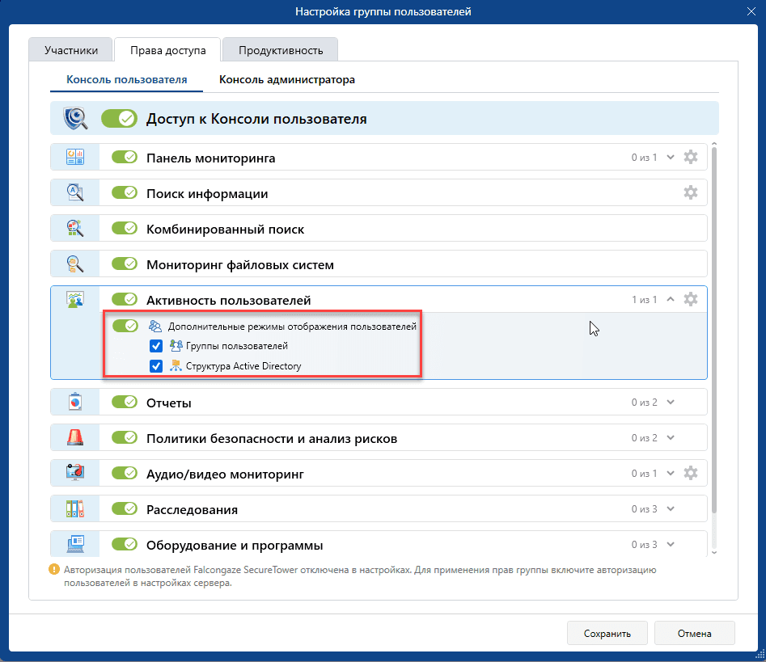Click the Сохранить button

(607, 633)
